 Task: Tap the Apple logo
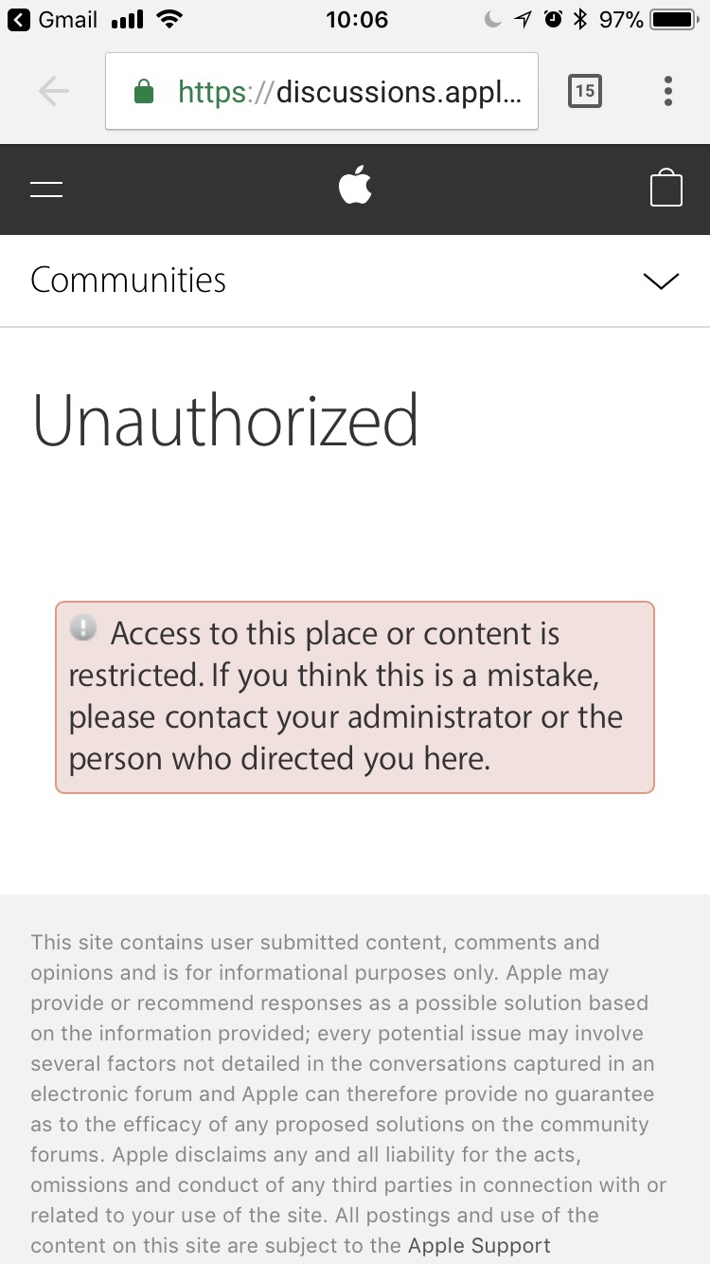point(355,186)
